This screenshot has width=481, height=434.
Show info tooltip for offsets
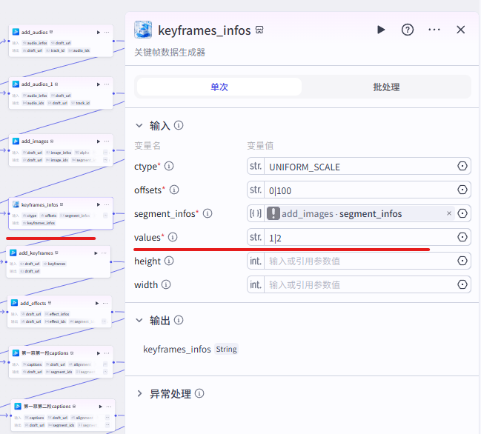(174, 190)
